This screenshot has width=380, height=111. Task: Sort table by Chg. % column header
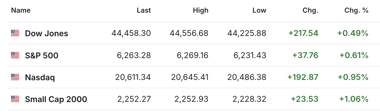point(356,11)
